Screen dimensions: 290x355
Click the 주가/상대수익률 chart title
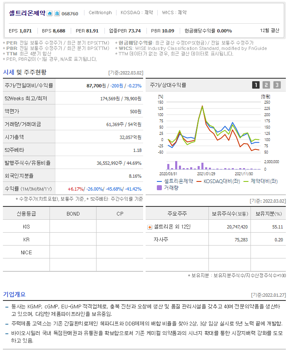tap(168, 85)
